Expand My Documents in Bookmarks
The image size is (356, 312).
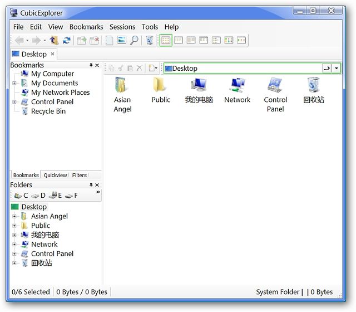(x=14, y=83)
